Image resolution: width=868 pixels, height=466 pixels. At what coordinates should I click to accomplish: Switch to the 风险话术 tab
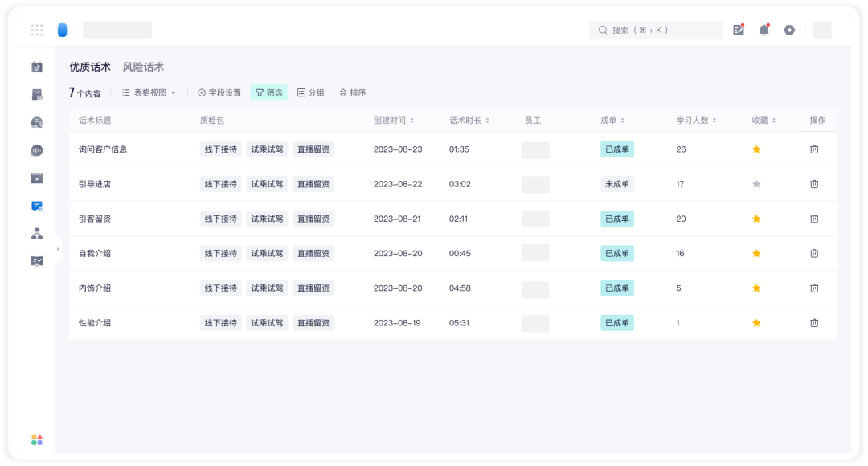143,67
